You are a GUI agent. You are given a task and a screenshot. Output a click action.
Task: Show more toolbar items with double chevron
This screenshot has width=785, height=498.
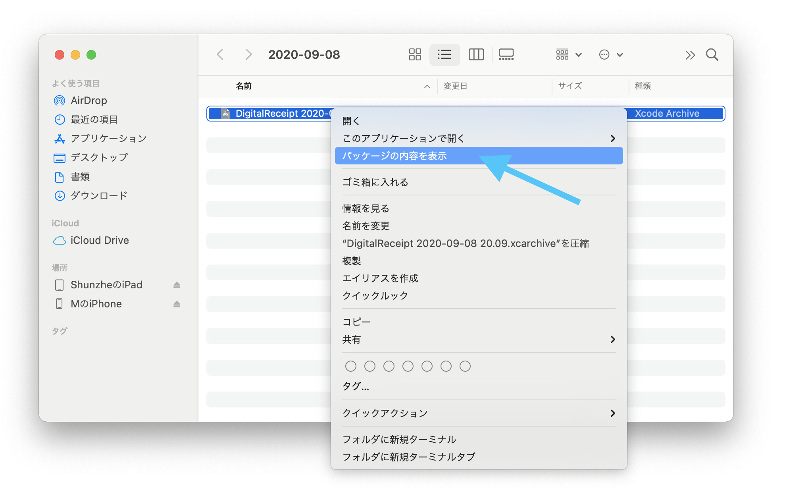(690, 55)
